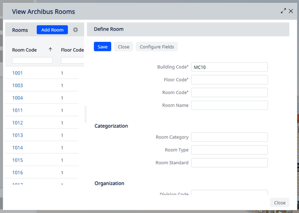
Task: Open room 1015 link
Action: click(17, 160)
